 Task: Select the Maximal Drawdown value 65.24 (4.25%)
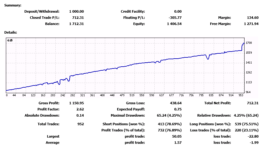pyautogui.click(x=169, y=115)
